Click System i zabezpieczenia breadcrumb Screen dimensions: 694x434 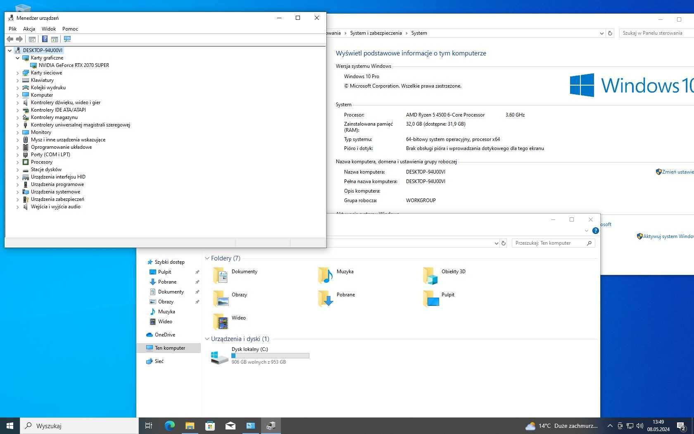click(376, 33)
